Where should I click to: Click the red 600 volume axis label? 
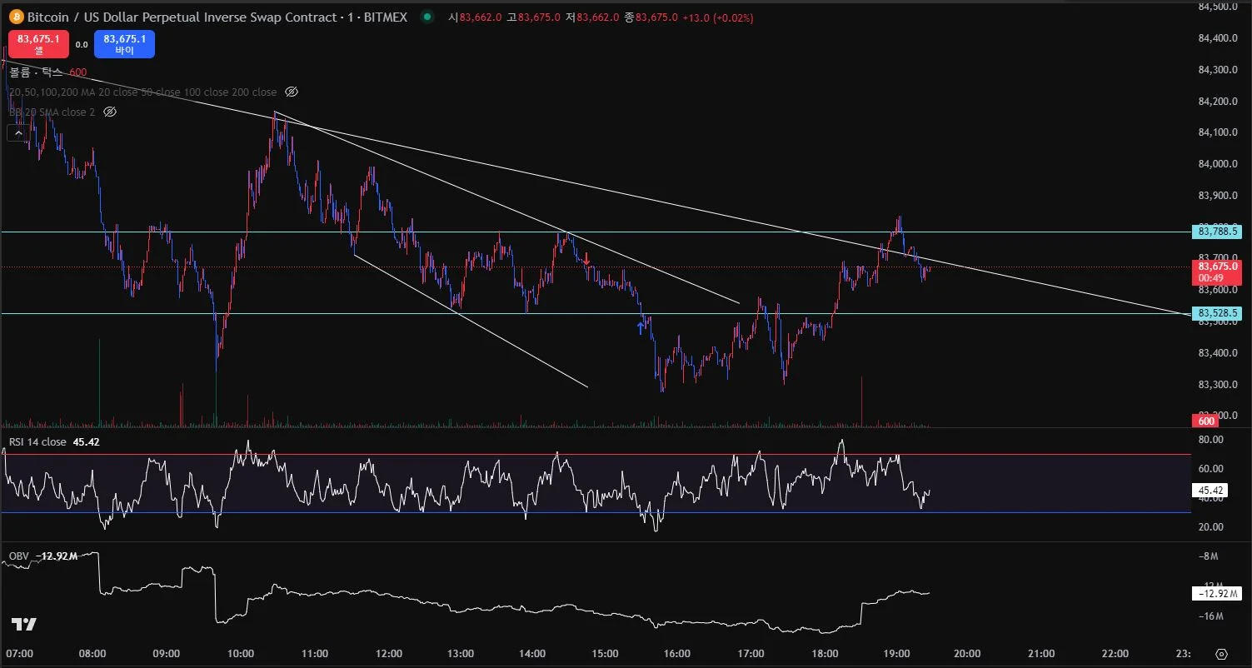click(1207, 421)
